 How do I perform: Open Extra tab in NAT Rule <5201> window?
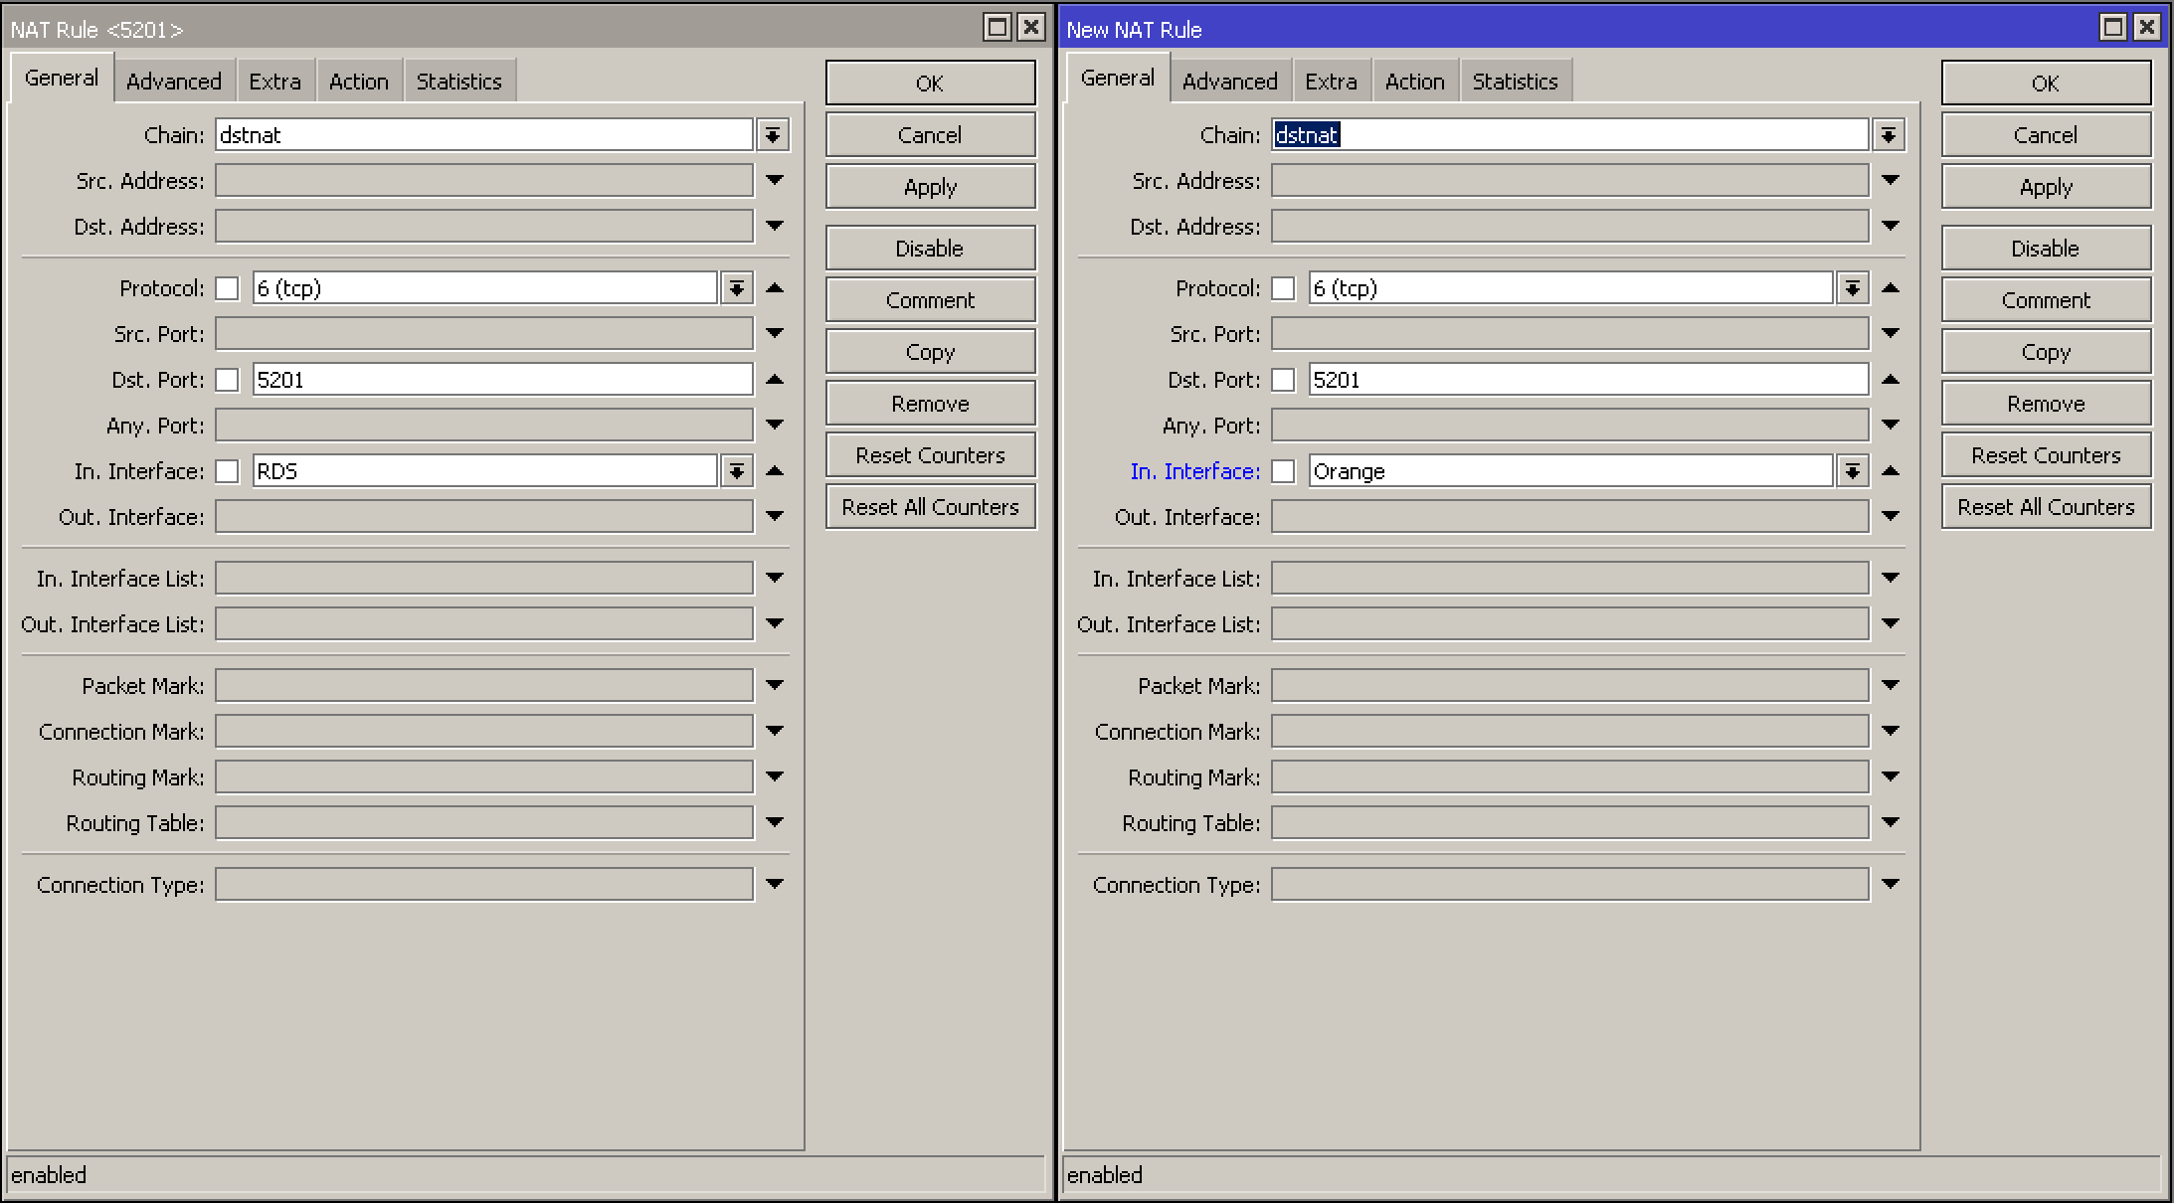(x=275, y=82)
